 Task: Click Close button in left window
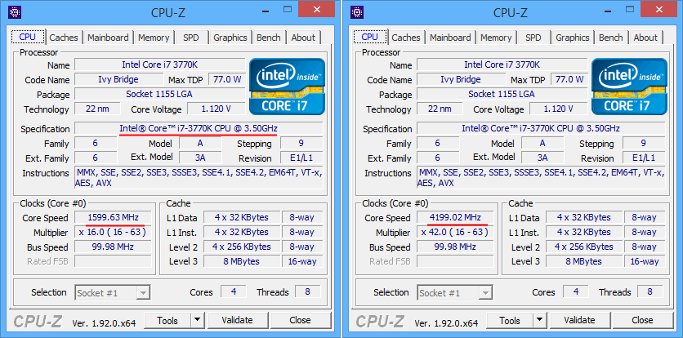pyautogui.click(x=300, y=321)
